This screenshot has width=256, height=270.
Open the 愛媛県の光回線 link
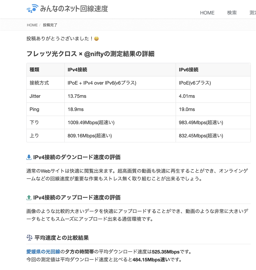43,252
